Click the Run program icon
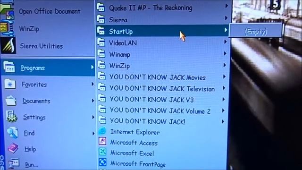302x170 pixels. [14, 163]
